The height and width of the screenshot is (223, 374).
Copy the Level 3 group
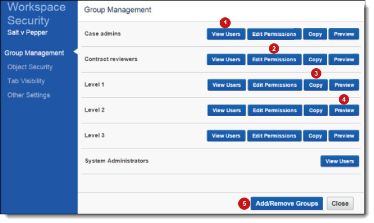315,136
